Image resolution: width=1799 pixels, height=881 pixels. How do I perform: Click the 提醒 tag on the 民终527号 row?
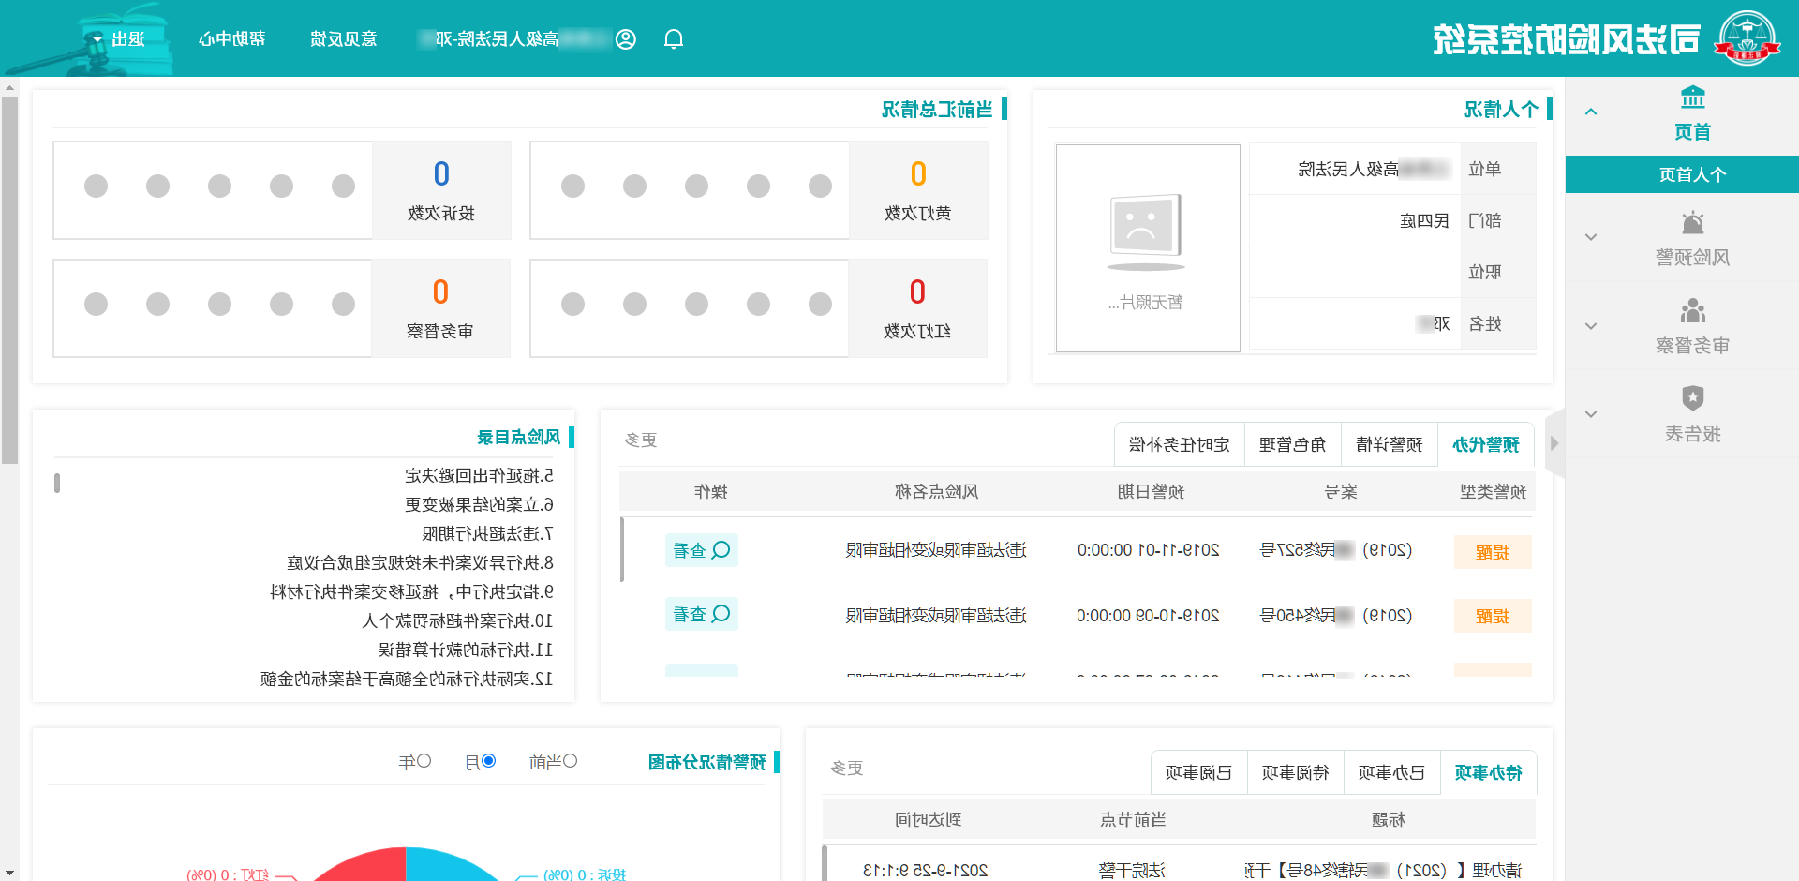point(1493,552)
